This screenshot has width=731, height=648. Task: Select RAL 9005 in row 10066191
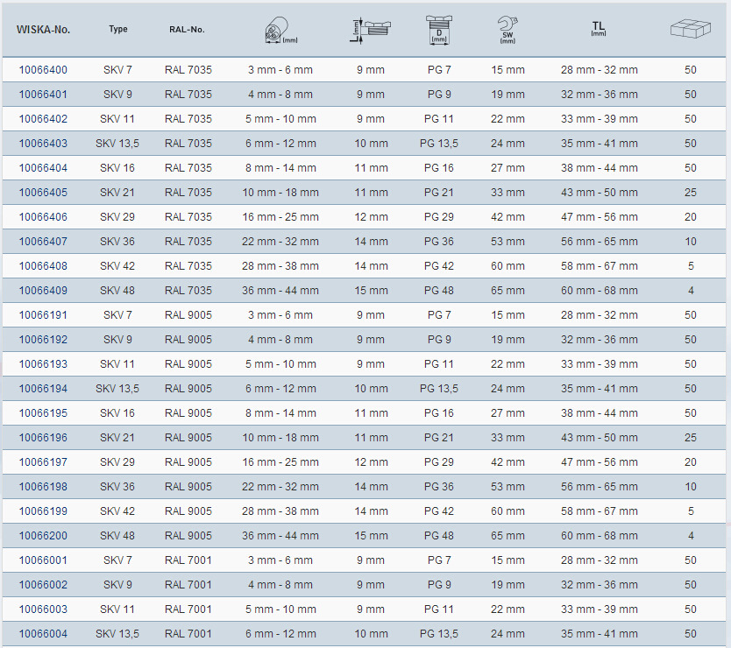pyautogui.click(x=188, y=315)
